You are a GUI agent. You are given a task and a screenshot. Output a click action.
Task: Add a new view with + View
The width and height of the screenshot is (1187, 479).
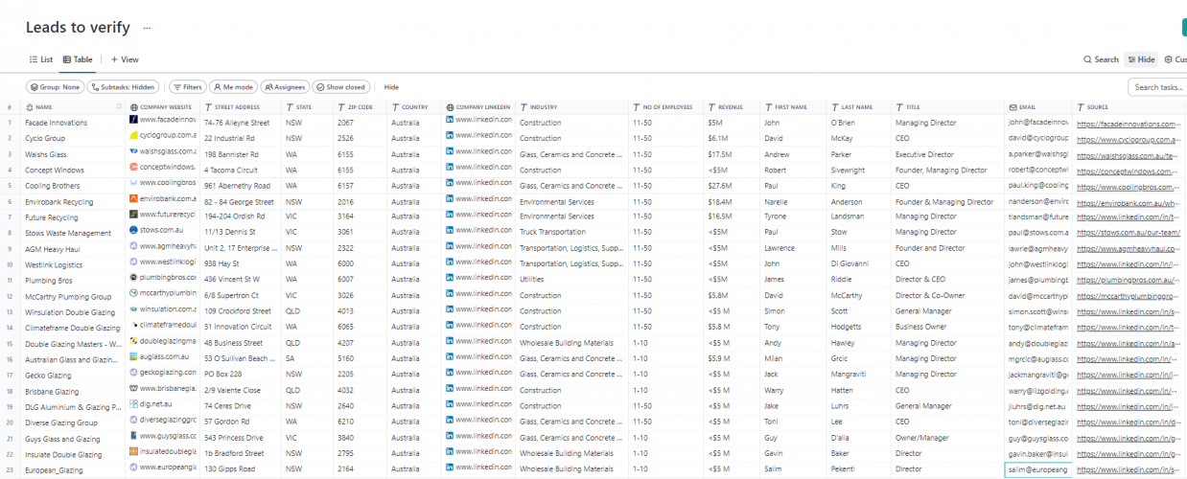pos(125,59)
